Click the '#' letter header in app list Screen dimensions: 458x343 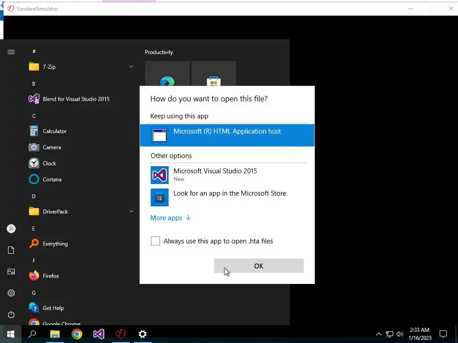(34, 51)
